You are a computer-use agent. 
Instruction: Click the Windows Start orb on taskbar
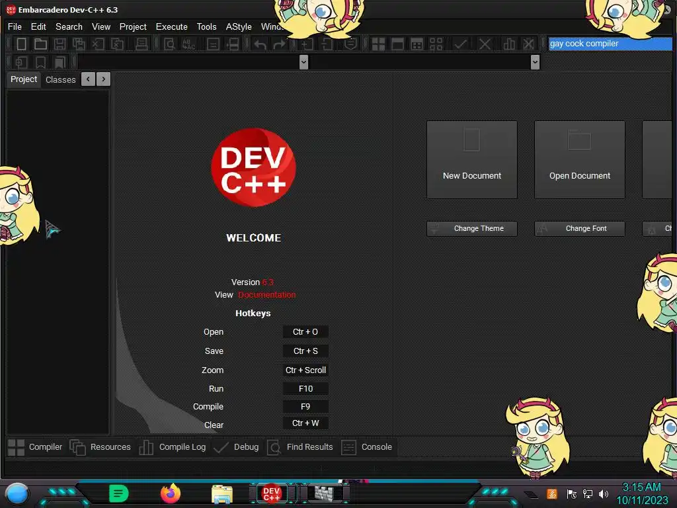click(x=17, y=493)
